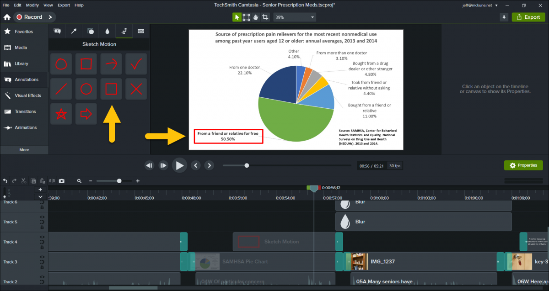Viewport: 549px width, 291px height.
Task: Click the split clip icon on the timeline toolbar
Action: click(x=52, y=181)
